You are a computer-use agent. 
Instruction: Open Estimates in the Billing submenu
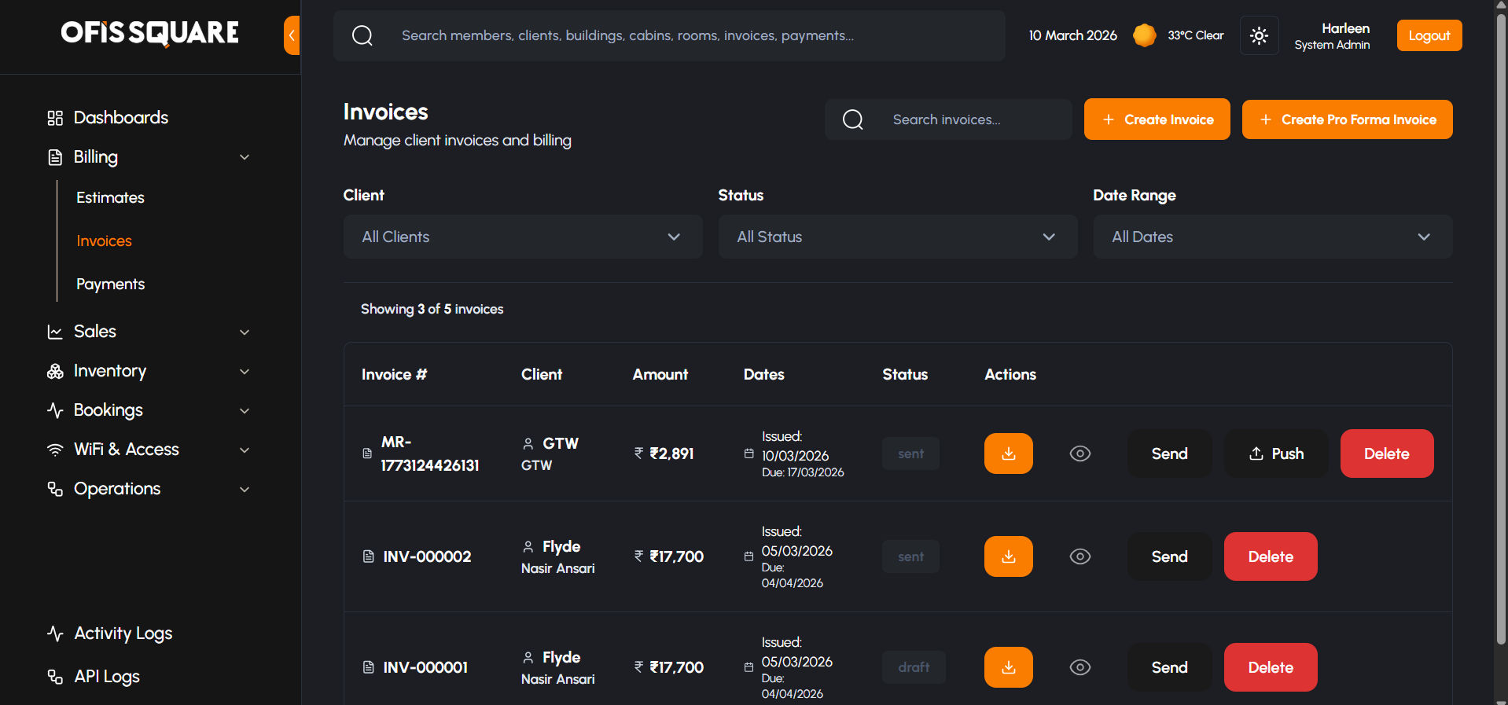coord(110,197)
